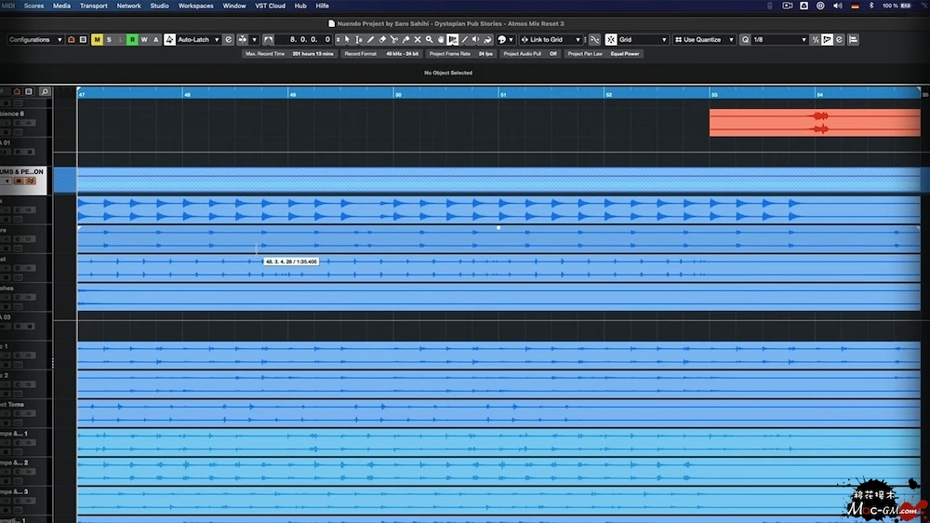Select the Zoom magnifier tool
930x523 pixels.
(x=429, y=40)
